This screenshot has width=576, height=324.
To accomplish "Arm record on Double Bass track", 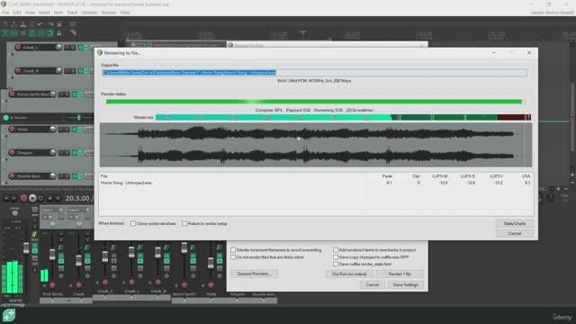I will click(x=12, y=176).
